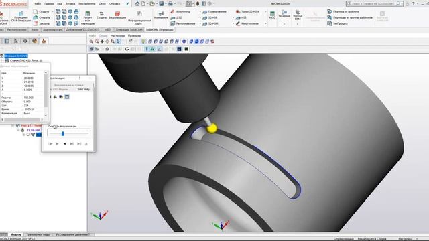Click the Последние CAM-Операции button
The width and height of the screenshot is (429, 241).
(x=21, y=17)
